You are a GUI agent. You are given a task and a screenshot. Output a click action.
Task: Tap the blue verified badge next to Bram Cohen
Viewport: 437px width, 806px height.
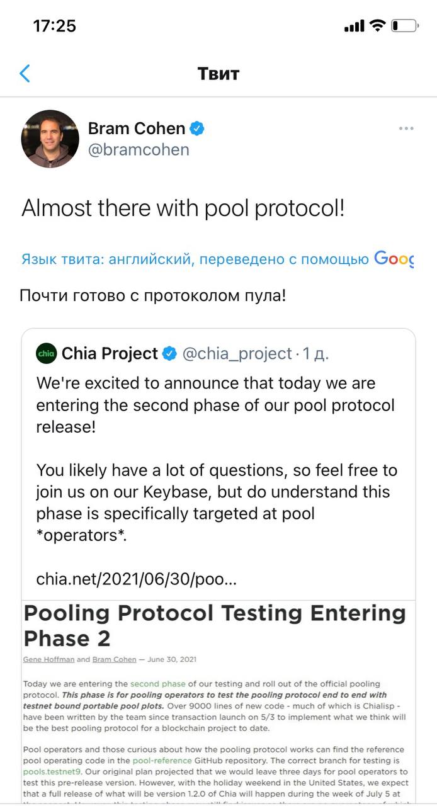click(197, 129)
